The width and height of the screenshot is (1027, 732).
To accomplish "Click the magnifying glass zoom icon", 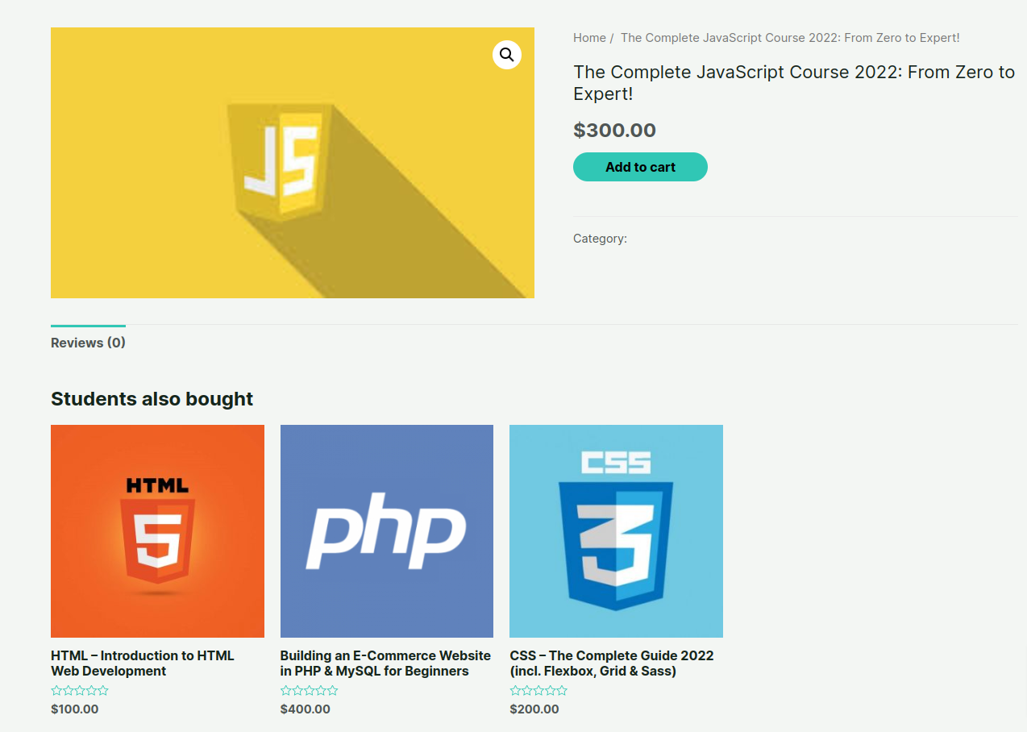I will click(506, 55).
